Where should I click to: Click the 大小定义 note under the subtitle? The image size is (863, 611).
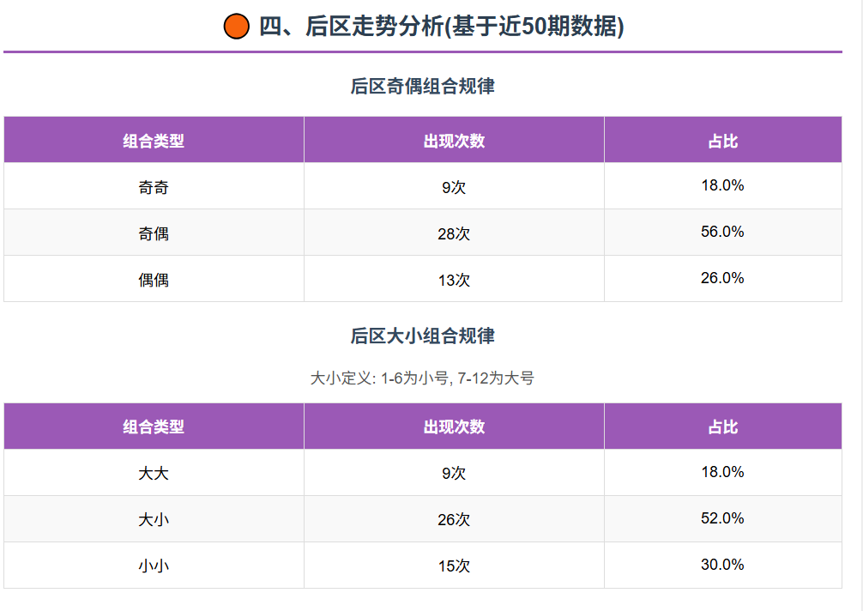point(422,378)
